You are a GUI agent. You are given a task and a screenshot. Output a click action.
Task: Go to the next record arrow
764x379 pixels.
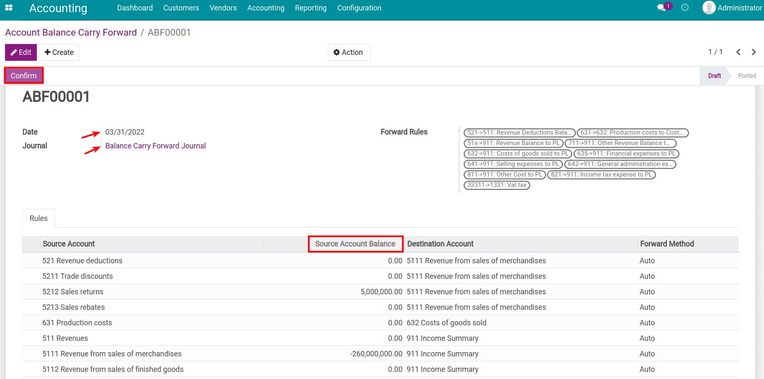754,52
